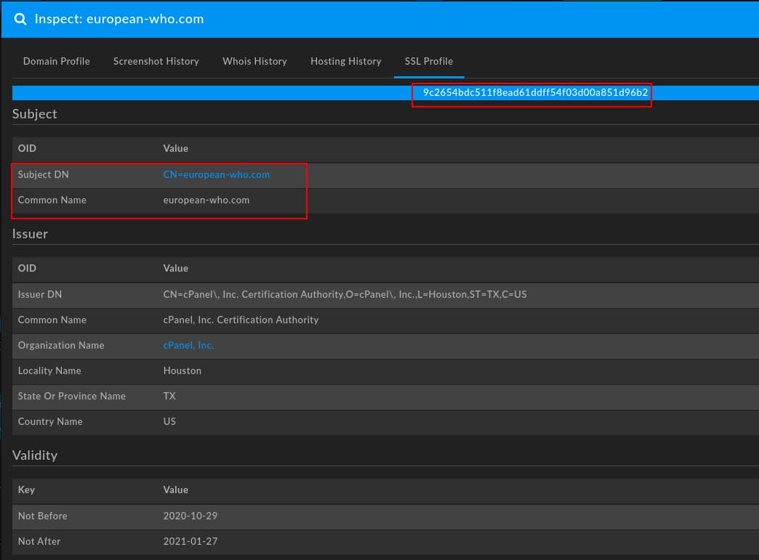Click the Issuer DN label
759x560 pixels.
click(x=40, y=294)
